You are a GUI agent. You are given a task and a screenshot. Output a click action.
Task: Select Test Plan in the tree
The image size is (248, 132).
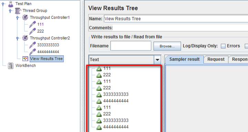(x=23, y=4)
